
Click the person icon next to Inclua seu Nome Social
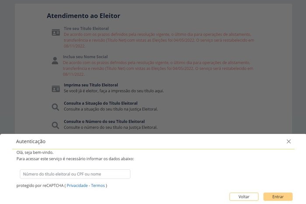tap(55, 60)
